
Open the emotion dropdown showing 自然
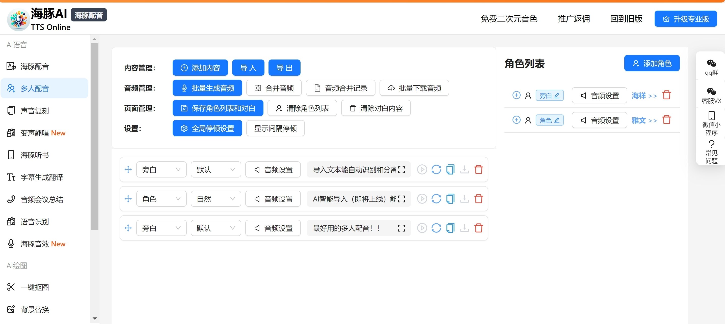pyautogui.click(x=216, y=199)
